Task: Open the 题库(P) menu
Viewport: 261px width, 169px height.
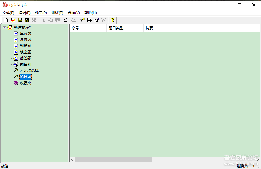Action: click(x=41, y=13)
